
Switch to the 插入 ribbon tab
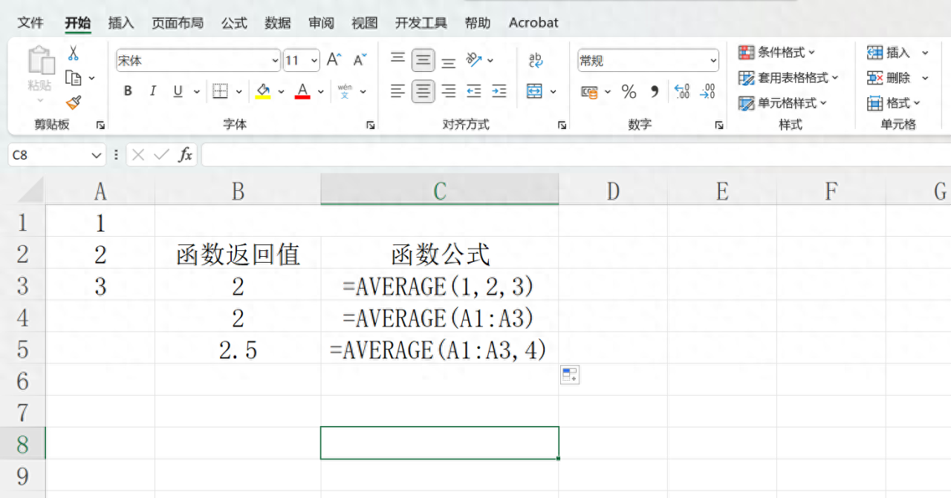click(x=121, y=23)
